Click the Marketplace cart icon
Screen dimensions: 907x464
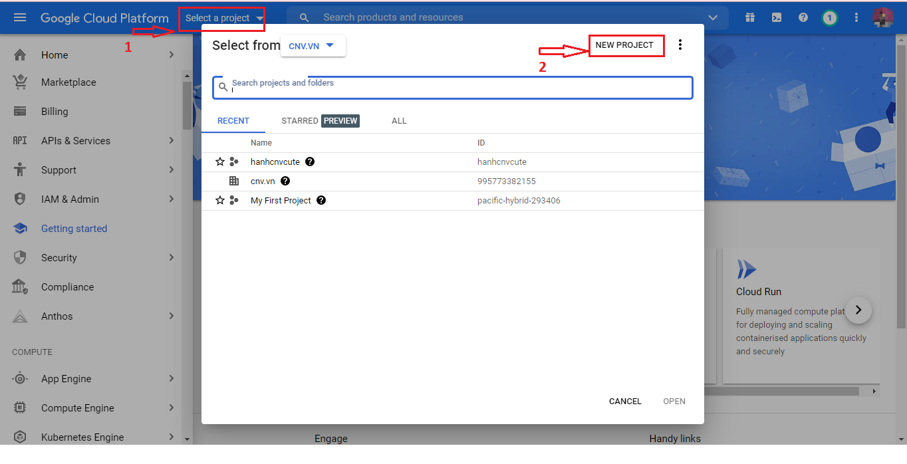click(x=20, y=82)
